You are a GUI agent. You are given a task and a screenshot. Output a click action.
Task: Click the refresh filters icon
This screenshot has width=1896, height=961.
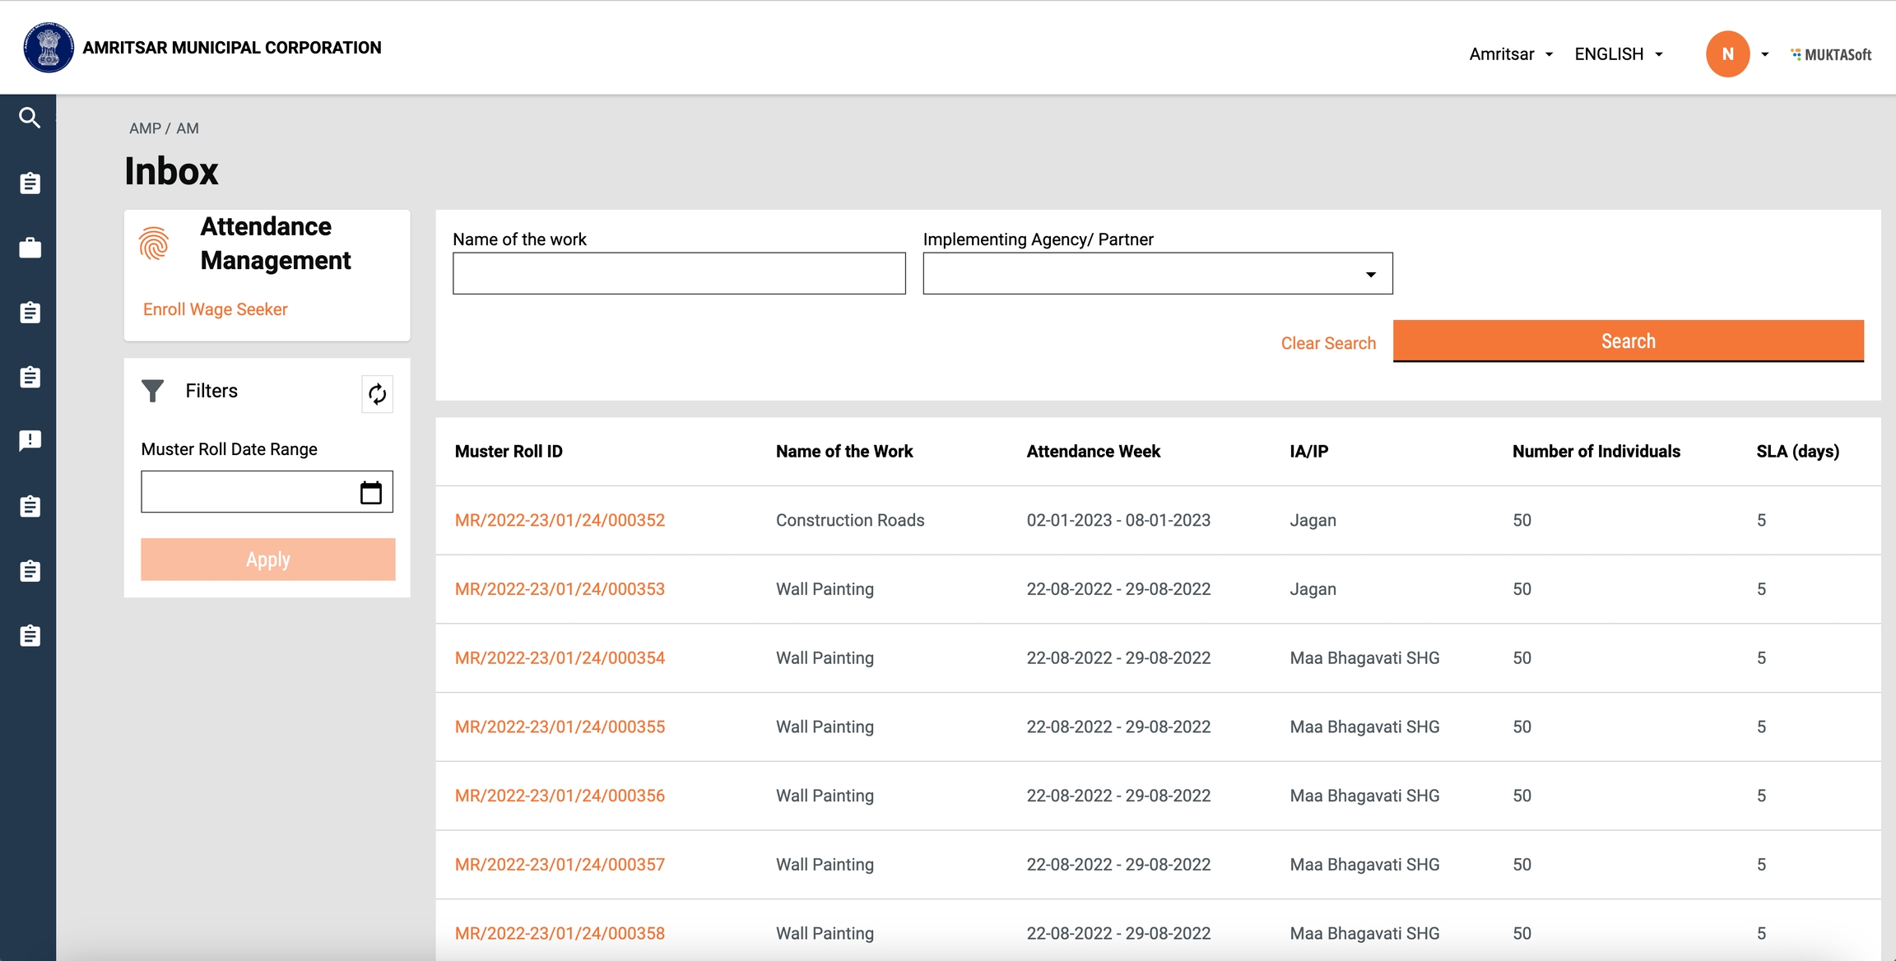click(377, 394)
